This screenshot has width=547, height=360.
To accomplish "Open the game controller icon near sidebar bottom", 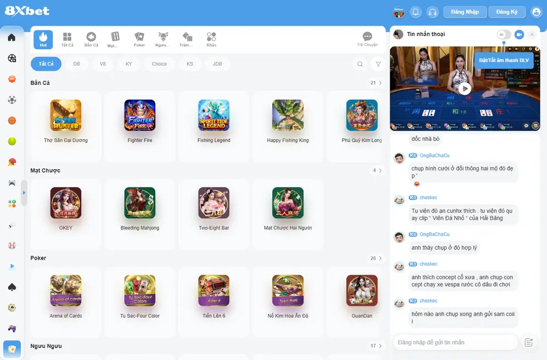I will click(12, 328).
